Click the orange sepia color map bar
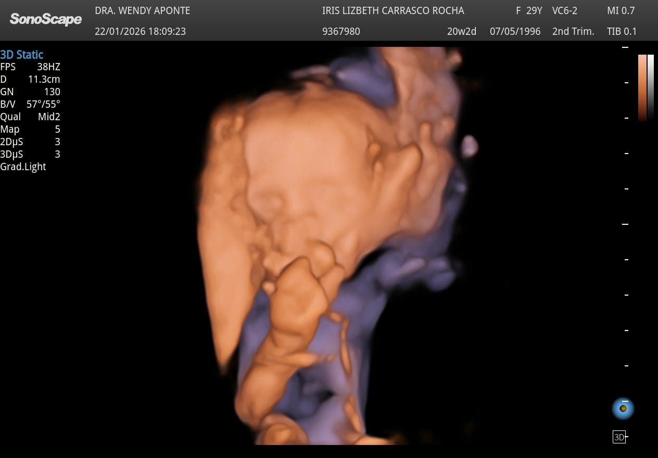 [642, 87]
